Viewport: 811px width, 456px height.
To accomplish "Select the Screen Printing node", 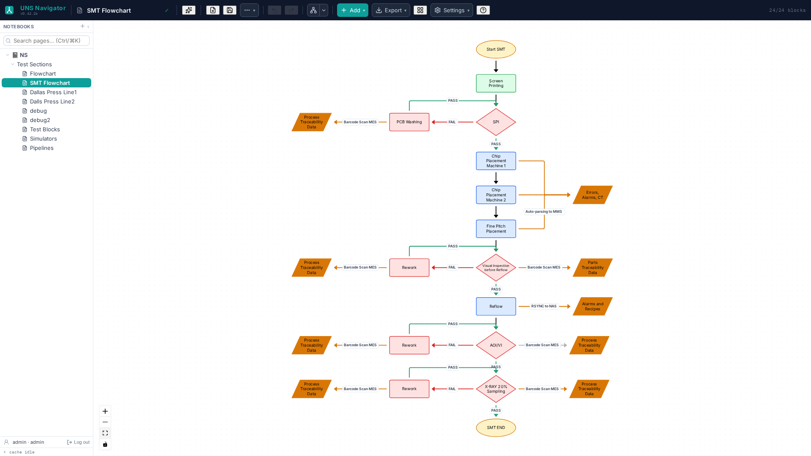I will [x=496, y=83].
